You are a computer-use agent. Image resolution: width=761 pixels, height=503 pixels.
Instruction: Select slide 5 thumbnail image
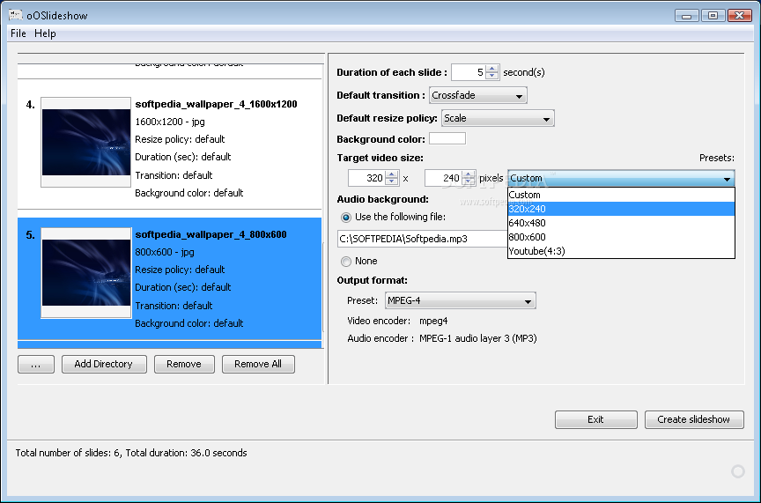[86, 272]
